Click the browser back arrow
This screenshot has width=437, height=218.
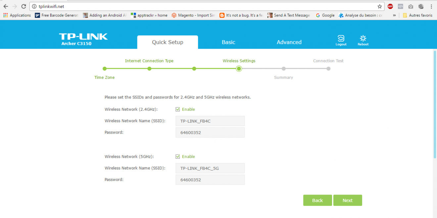pos(6,6)
